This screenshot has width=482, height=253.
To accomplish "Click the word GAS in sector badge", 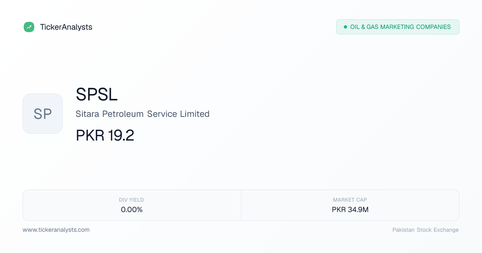I will point(373,27).
